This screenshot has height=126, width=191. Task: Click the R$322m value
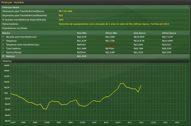coord(167,45)
